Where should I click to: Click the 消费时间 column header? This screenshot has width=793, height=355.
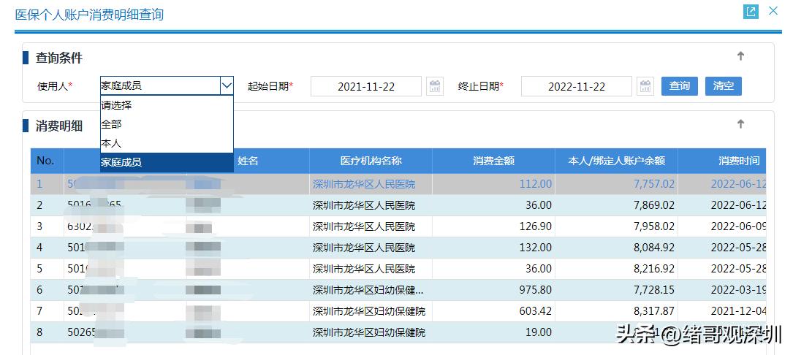pyautogui.click(x=722, y=161)
